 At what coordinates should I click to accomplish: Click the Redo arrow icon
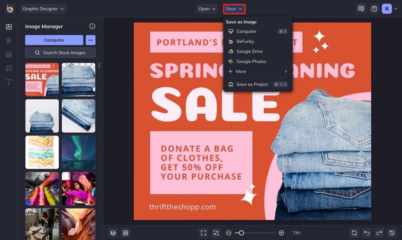[379, 233]
